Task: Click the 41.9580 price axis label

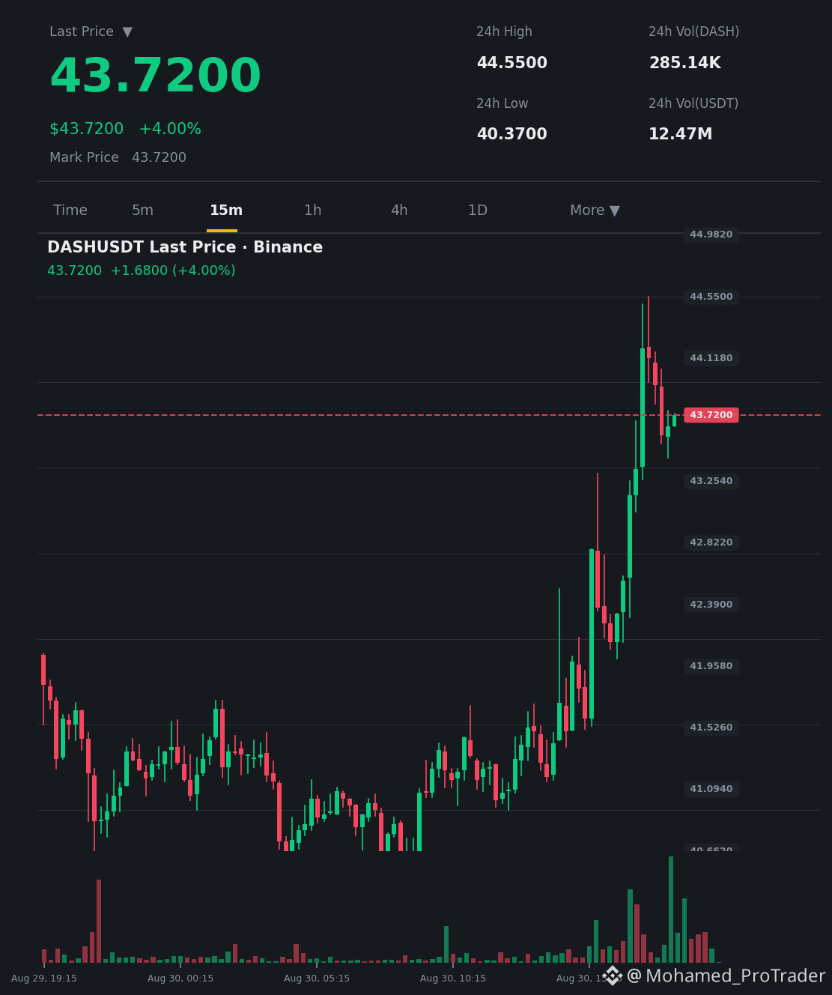Action: [711, 666]
